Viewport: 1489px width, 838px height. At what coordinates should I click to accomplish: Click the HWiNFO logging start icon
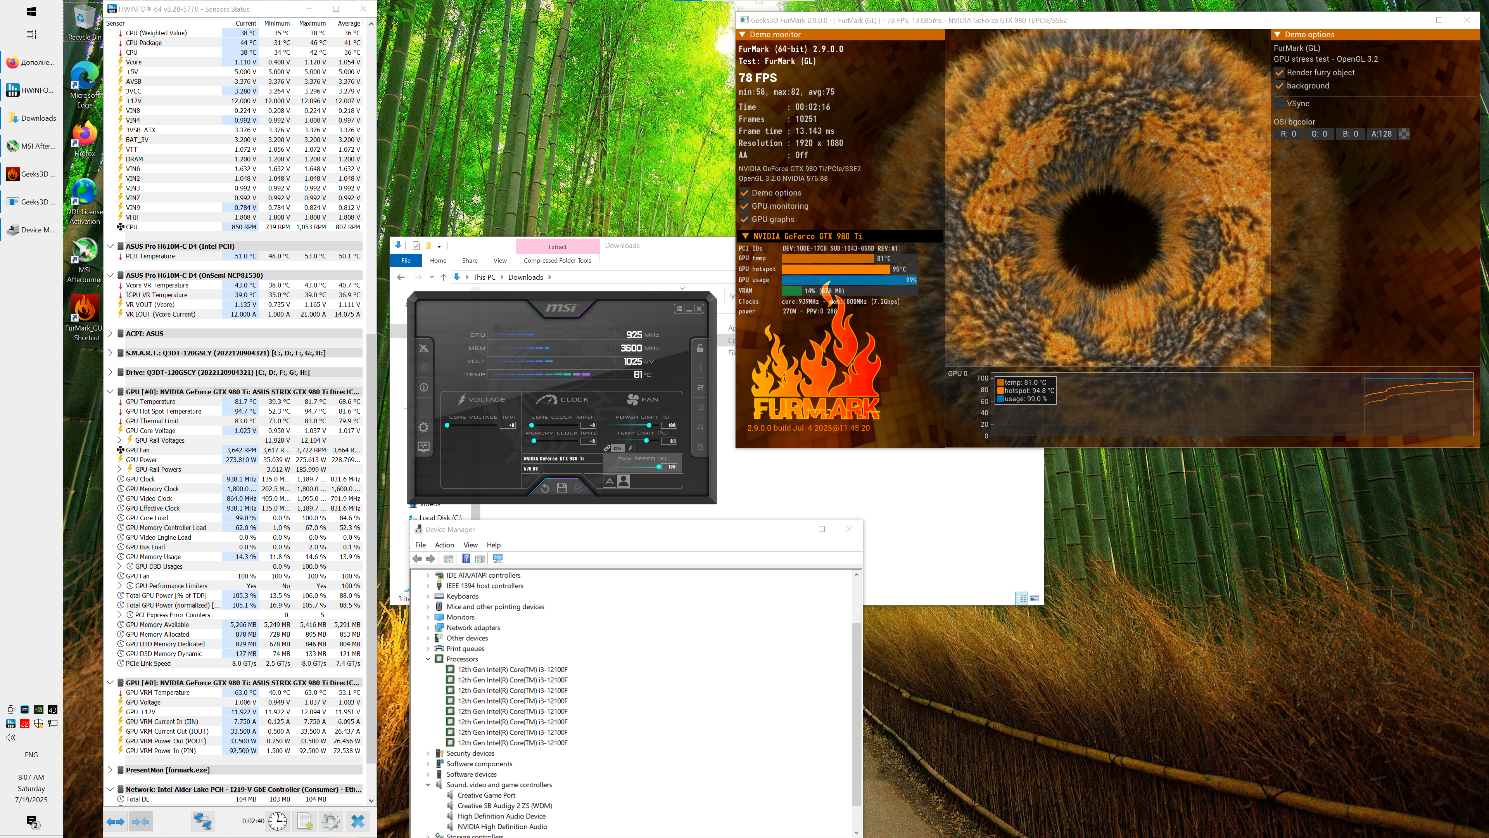click(305, 821)
